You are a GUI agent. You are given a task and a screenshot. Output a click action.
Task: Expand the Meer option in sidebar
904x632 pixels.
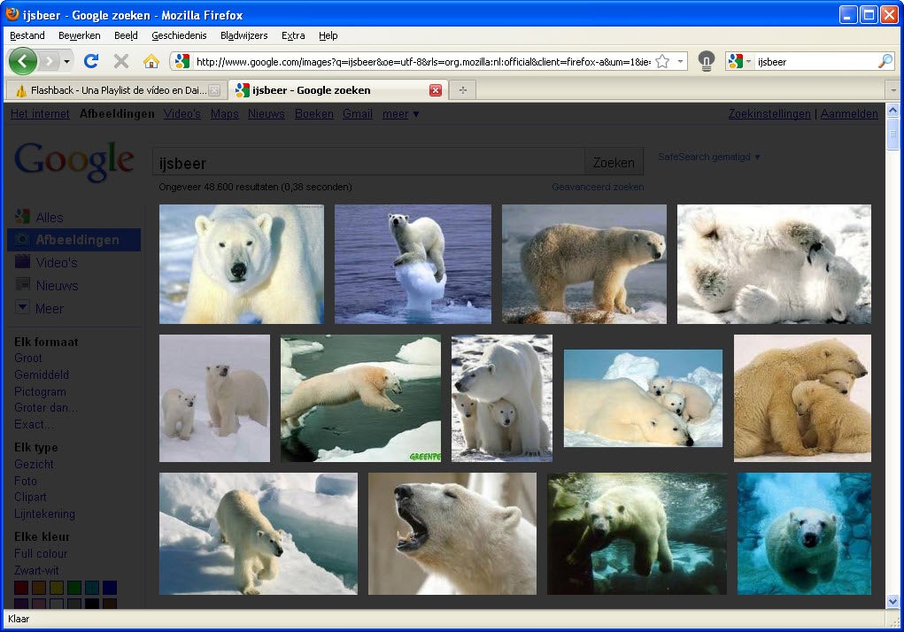(x=49, y=308)
